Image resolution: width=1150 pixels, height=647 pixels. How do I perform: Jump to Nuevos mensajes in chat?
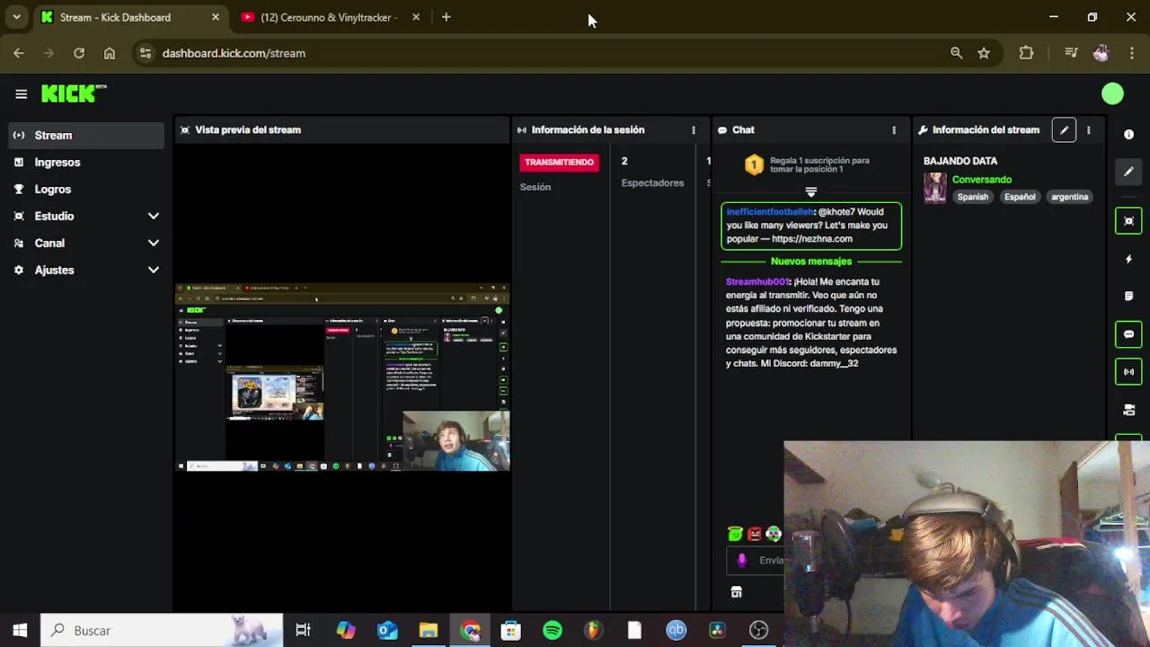811,261
